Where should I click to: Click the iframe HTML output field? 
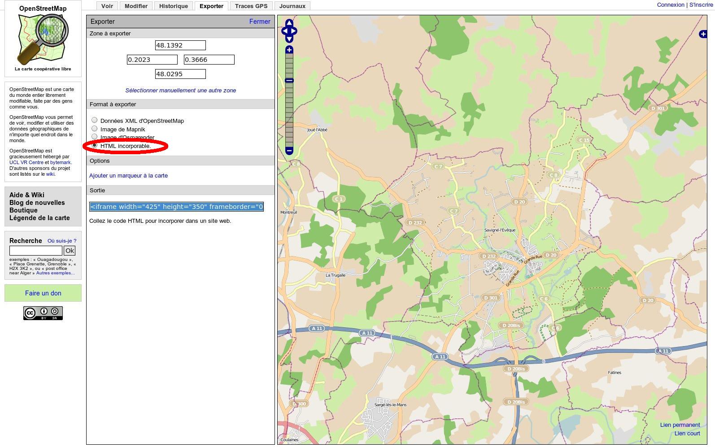tap(176, 206)
